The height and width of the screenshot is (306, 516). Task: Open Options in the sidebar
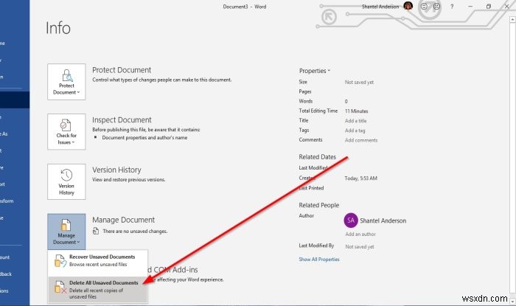pos(13,291)
